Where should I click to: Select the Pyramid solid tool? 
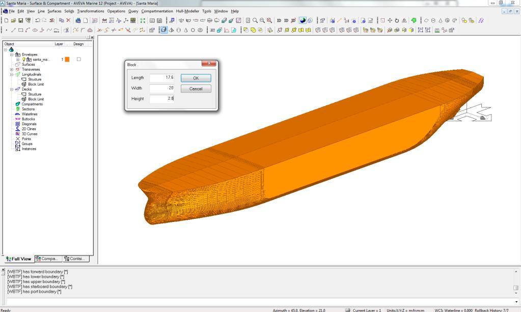pyautogui.click(x=172, y=30)
